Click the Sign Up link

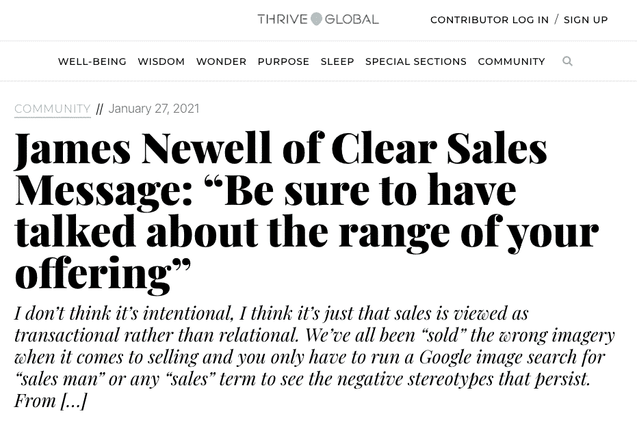point(586,20)
